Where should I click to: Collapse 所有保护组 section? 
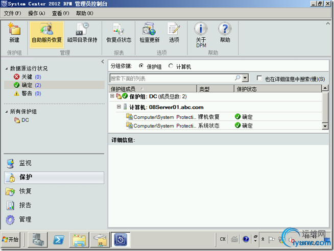7,111
